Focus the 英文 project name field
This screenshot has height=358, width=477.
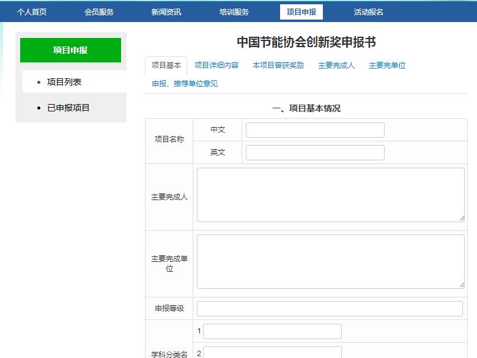[315, 152]
